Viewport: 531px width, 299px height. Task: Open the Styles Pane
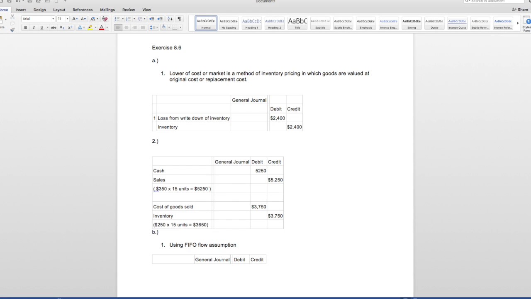coord(527,24)
